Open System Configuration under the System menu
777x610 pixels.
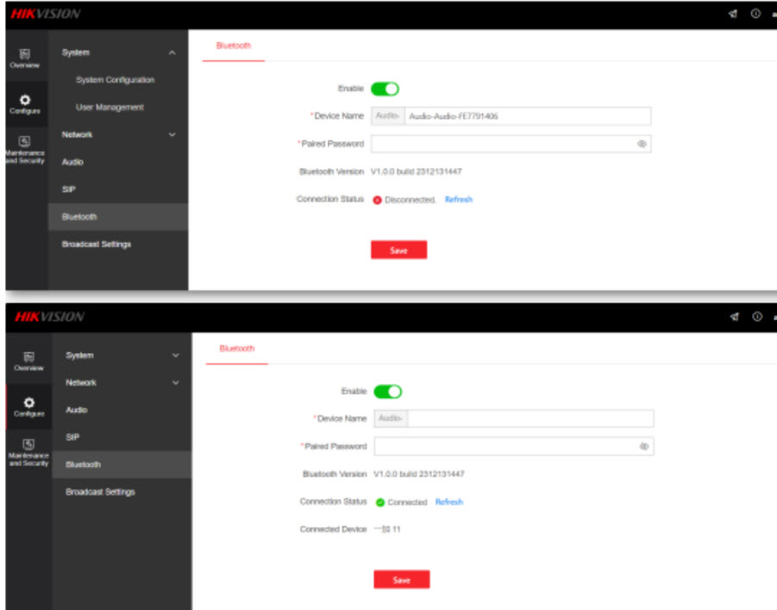click(x=116, y=80)
